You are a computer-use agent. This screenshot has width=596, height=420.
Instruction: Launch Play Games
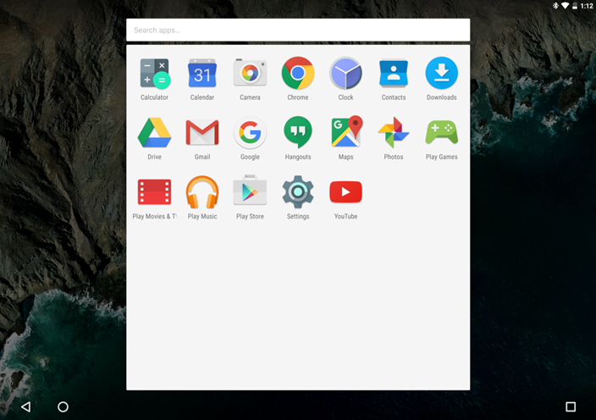click(x=441, y=132)
